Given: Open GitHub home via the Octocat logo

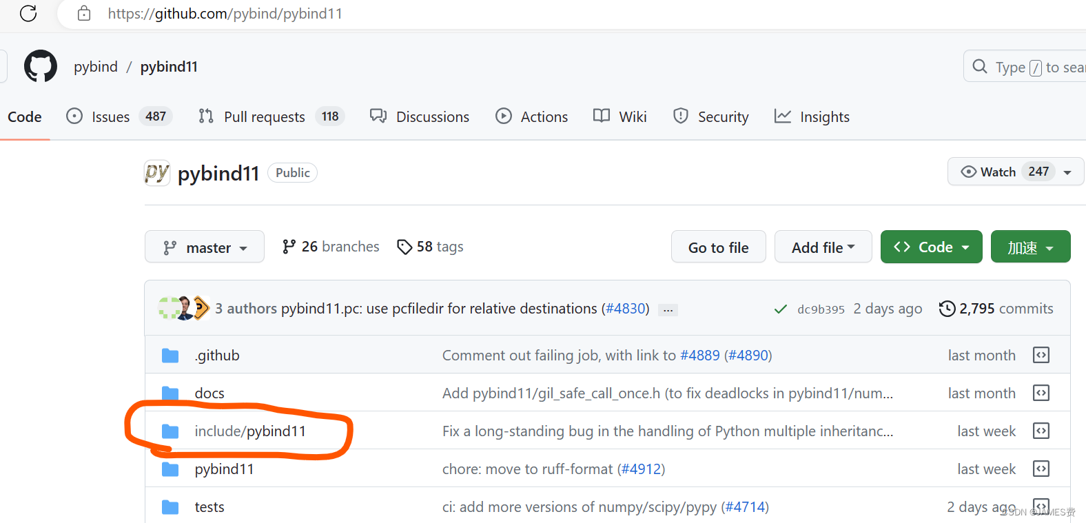Looking at the screenshot, I should [41, 66].
